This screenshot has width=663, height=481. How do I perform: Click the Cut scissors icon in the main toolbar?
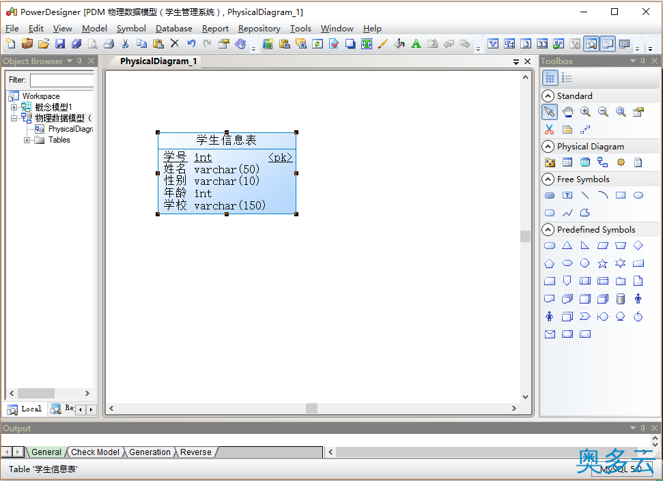(125, 44)
